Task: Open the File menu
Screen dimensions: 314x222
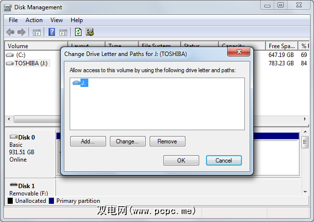Action: (x=13, y=20)
